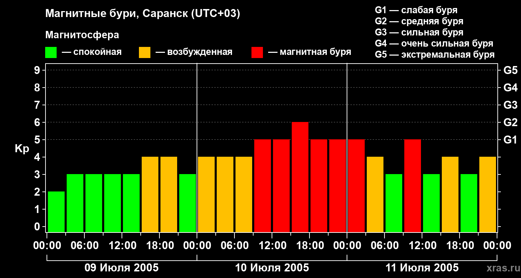Click the red 'магнитная буря' legend swatch
521x278 pixels.
[257, 52]
